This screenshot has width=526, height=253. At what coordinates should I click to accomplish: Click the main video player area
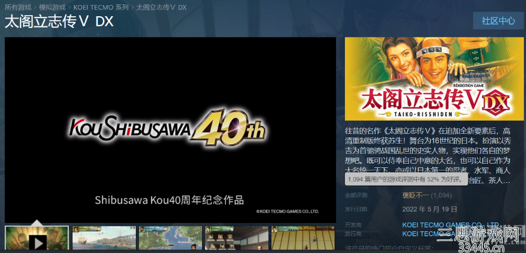coord(170,130)
